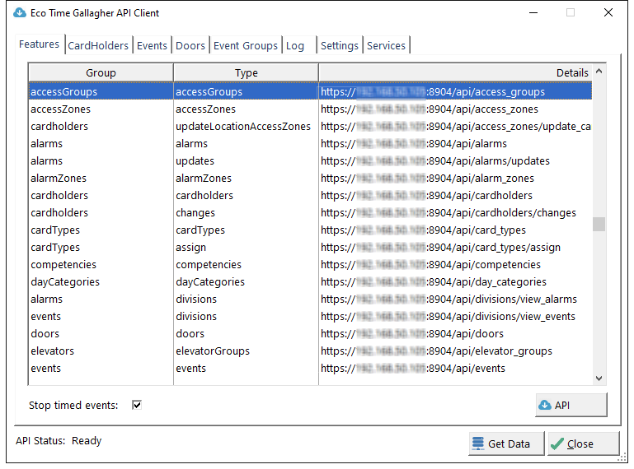634x469 pixels.
Task: Click the cloud app icon in title bar
Action: [x=20, y=13]
